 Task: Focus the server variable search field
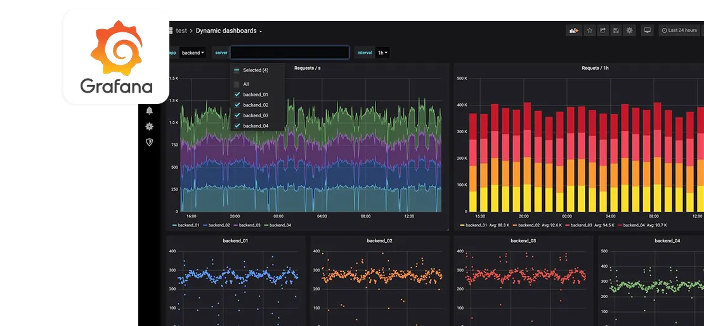pos(290,53)
